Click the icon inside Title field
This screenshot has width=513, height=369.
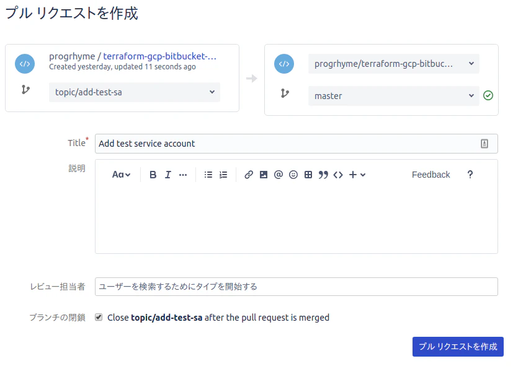click(x=484, y=144)
